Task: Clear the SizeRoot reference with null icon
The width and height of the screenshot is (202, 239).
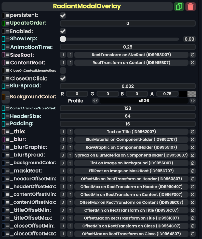Action: pyautogui.click(x=193, y=55)
